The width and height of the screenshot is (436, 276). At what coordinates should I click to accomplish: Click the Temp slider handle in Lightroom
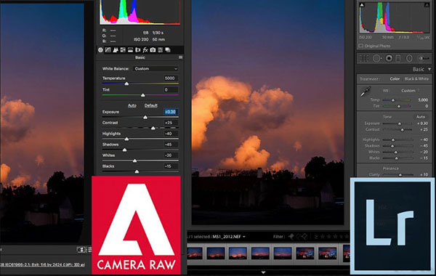[393, 100]
